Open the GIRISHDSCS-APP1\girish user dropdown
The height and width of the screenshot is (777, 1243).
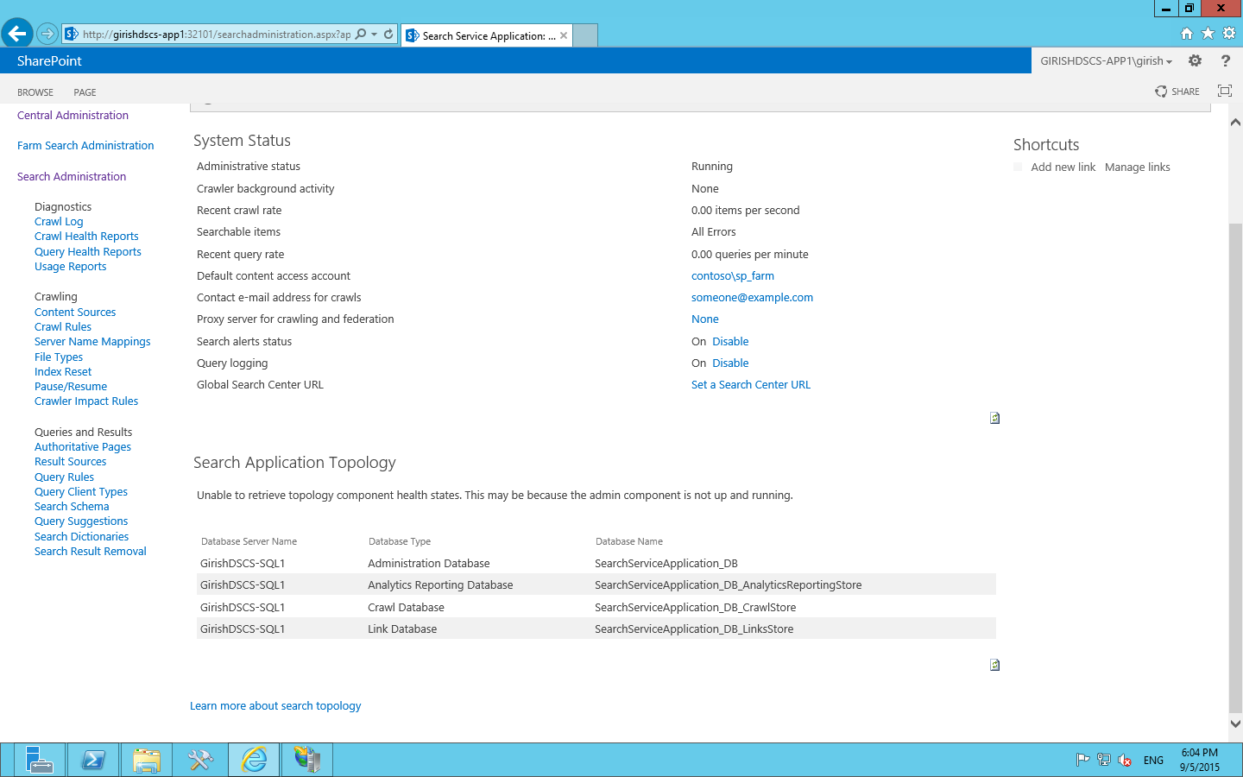pyautogui.click(x=1106, y=60)
